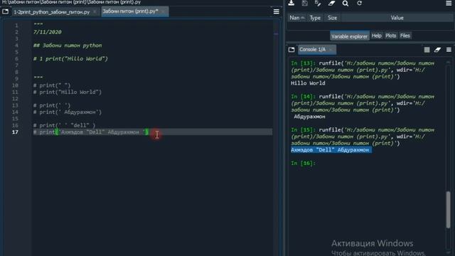The height and width of the screenshot is (256, 455).
Task: Click the Save data icon in Variable explorer
Action: click(x=304, y=3)
